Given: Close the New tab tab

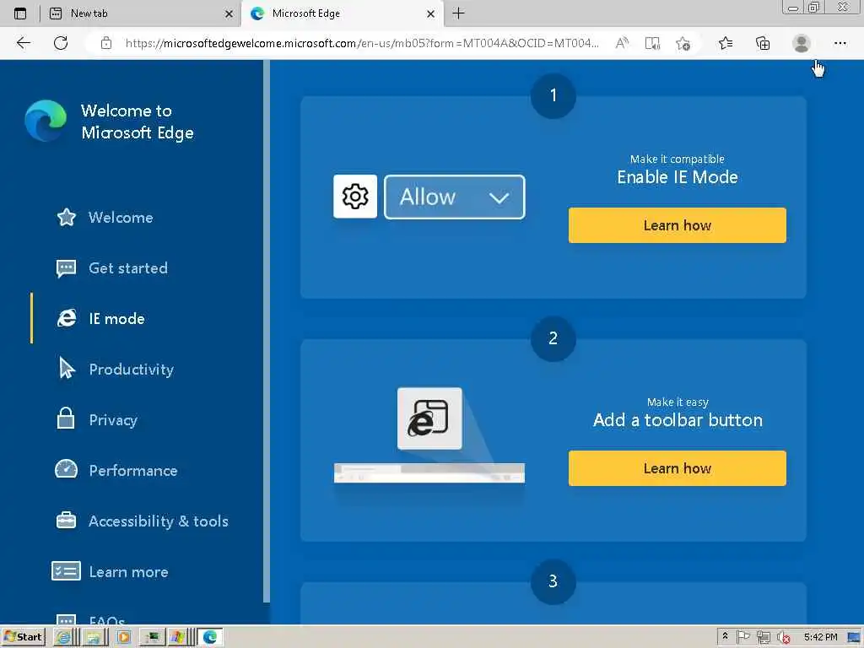Looking at the screenshot, I should [x=229, y=13].
